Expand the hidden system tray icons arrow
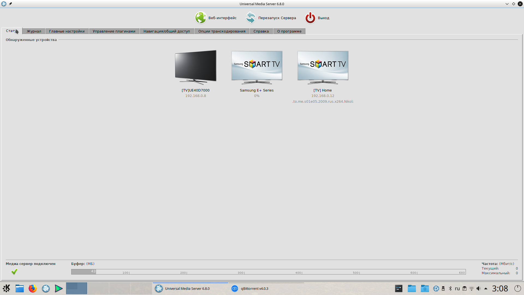Viewport: 524px width, 295px height. pyautogui.click(x=486, y=288)
